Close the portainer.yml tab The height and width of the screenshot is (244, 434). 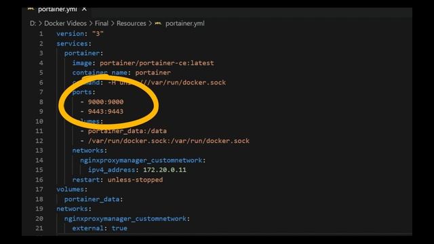pos(84,9)
